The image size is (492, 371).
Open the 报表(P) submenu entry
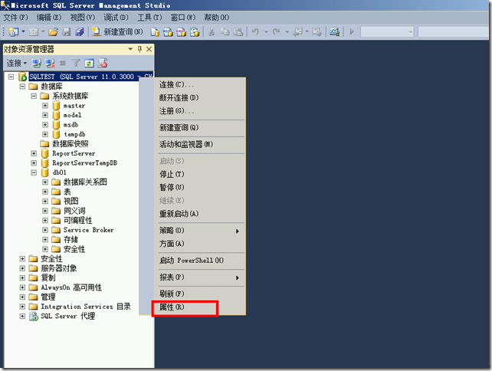coord(172,277)
